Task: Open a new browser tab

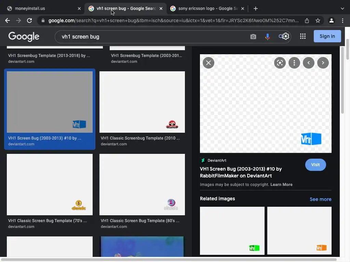Action: point(256,9)
